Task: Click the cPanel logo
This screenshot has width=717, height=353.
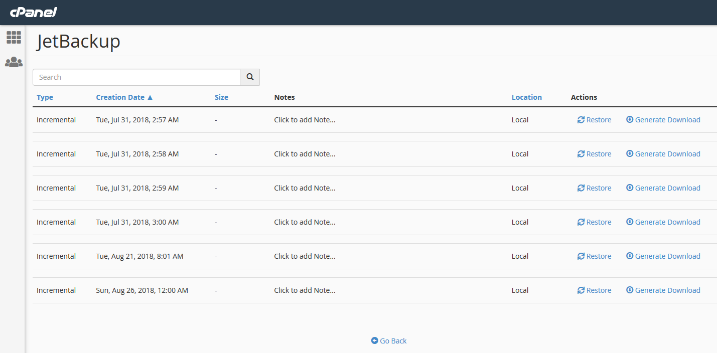Action: point(34,12)
